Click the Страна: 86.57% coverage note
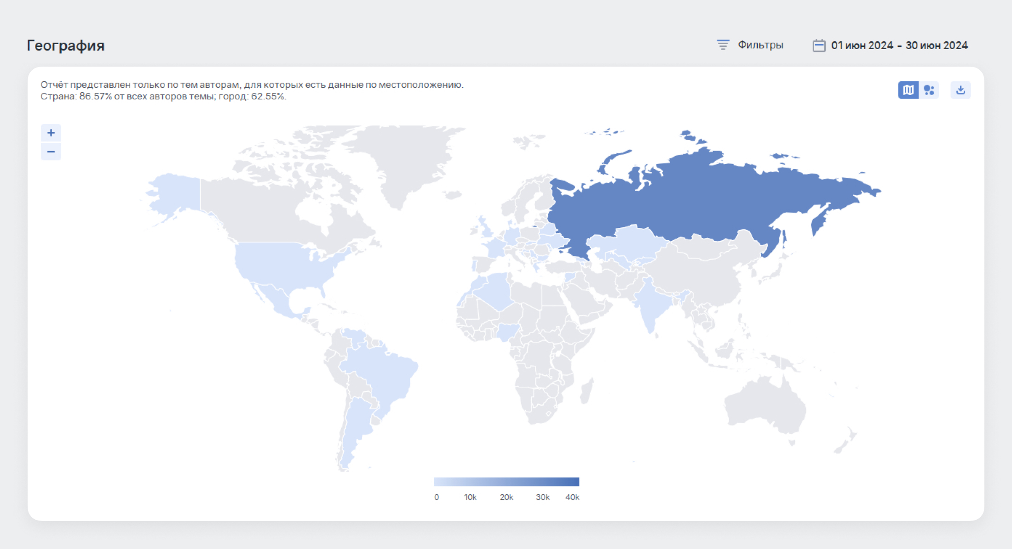 163,96
